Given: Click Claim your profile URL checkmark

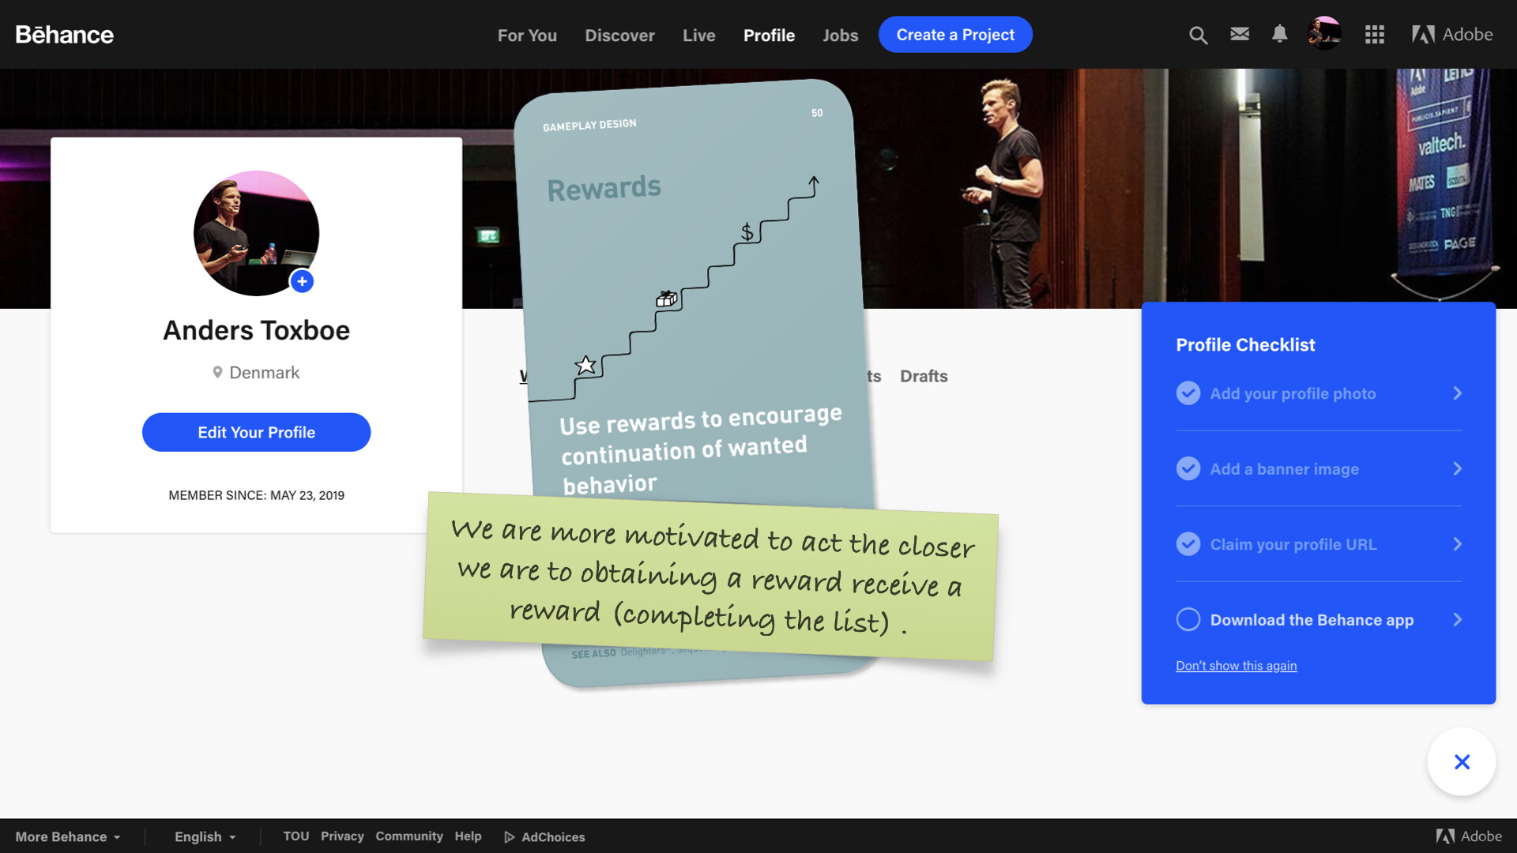Looking at the screenshot, I should [1188, 544].
